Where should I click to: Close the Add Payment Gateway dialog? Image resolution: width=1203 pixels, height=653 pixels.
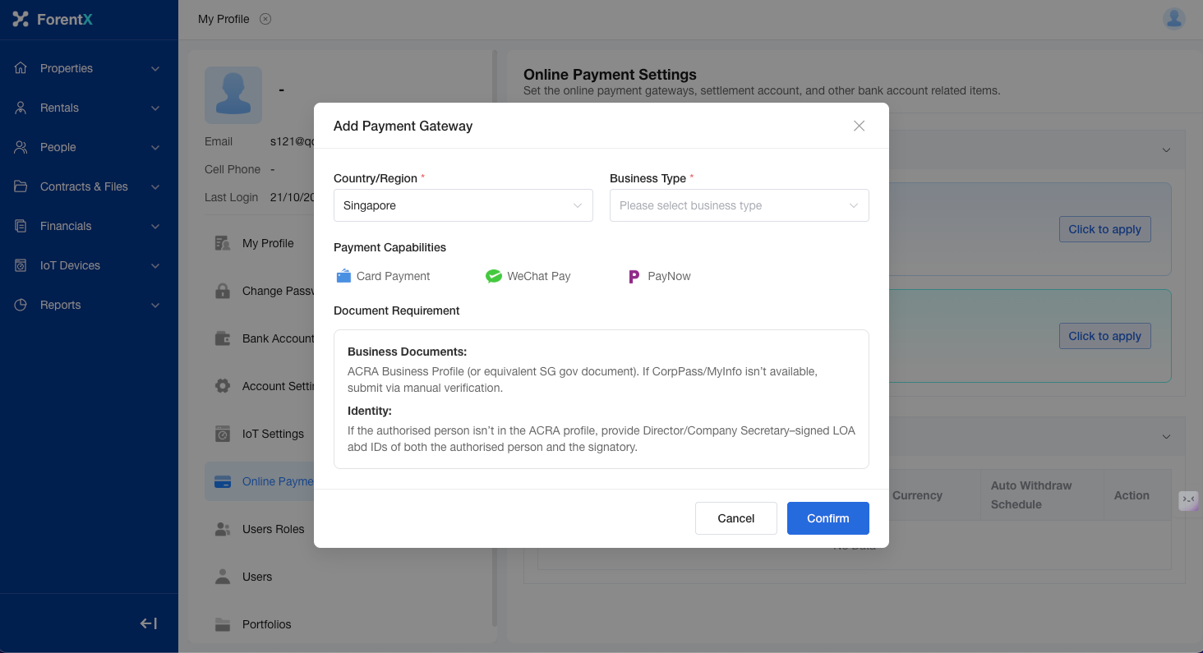[x=859, y=126]
